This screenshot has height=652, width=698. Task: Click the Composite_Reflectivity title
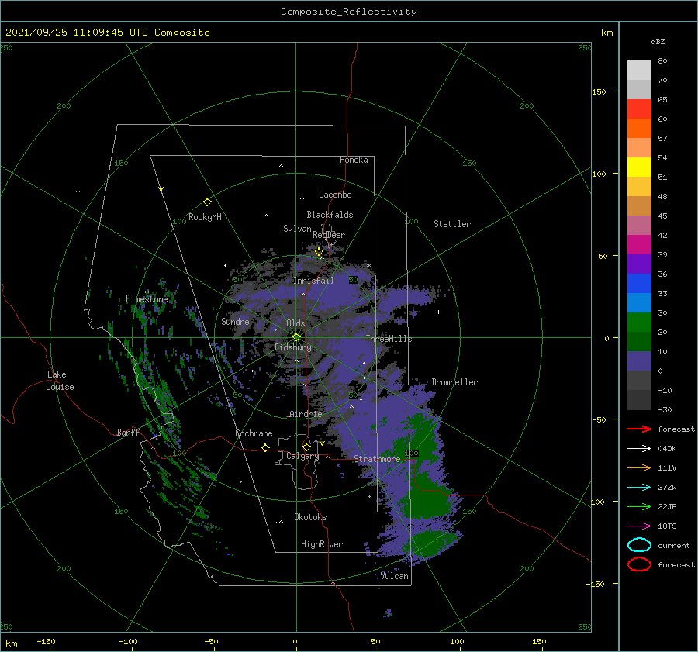pyautogui.click(x=349, y=12)
